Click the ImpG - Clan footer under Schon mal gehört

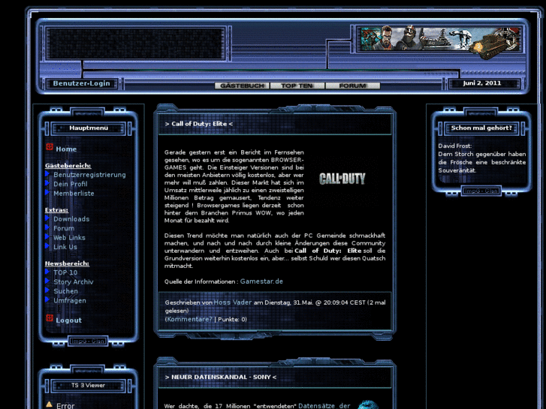coord(481,191)
